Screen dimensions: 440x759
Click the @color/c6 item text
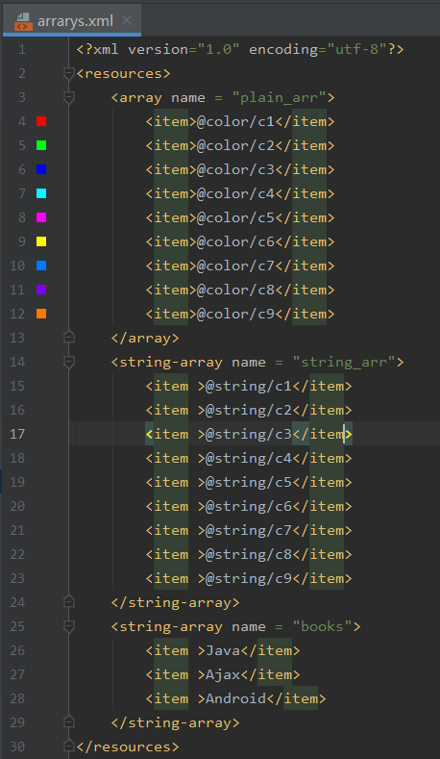(236, 241)
